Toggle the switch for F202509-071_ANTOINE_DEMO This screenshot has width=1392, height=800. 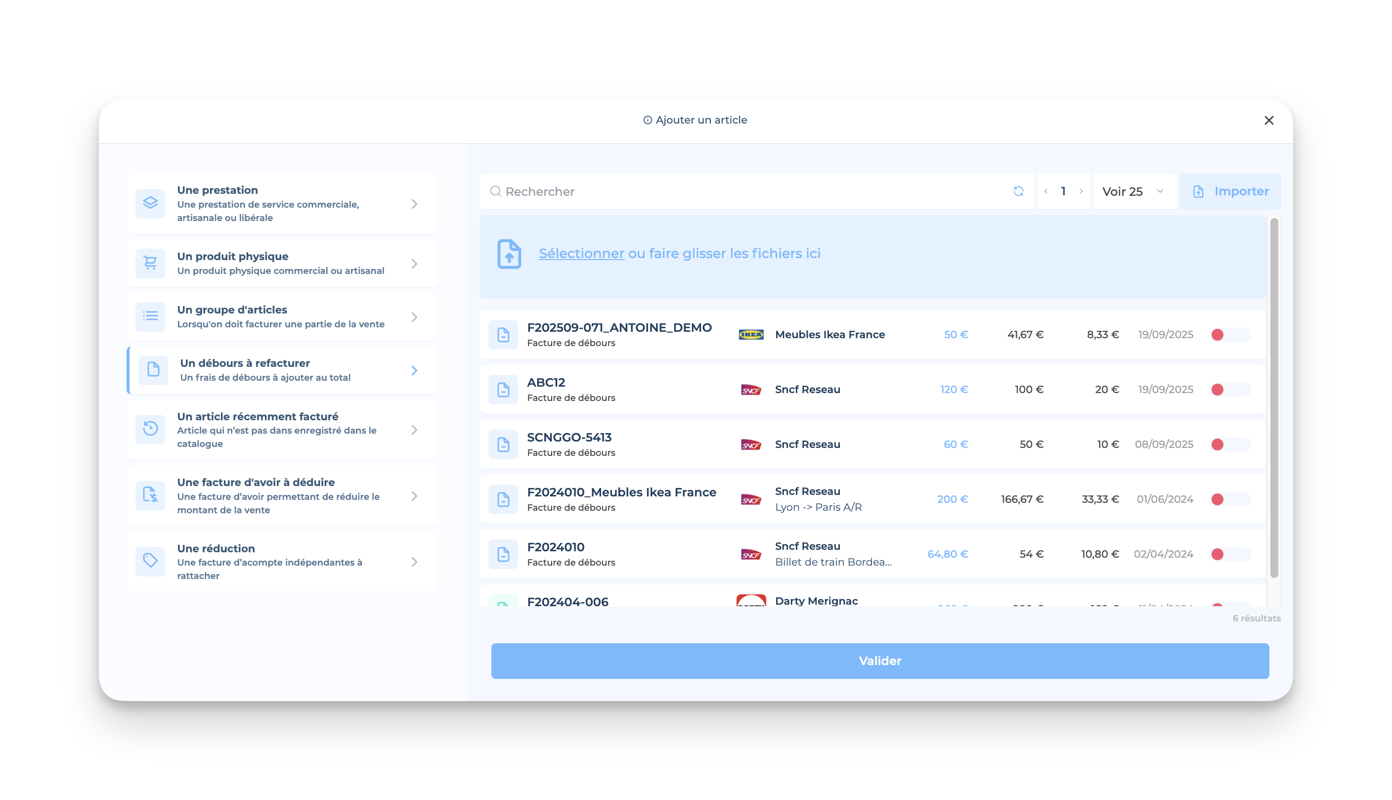(1229, 335)
